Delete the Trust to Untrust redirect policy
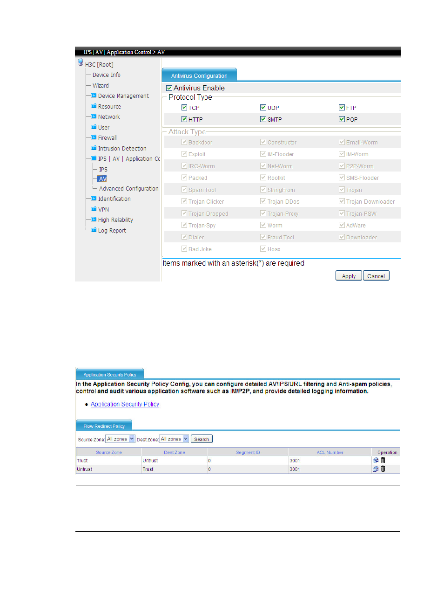444x604 pixels. pos(383,460)
